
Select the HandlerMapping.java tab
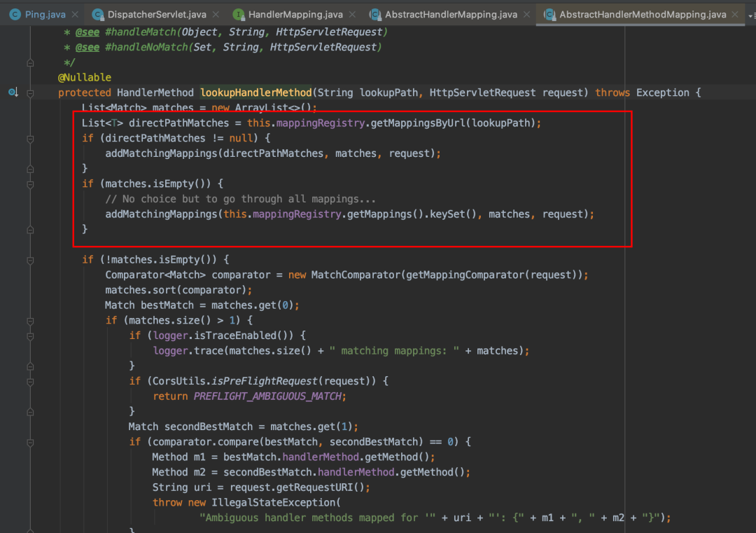294,14
